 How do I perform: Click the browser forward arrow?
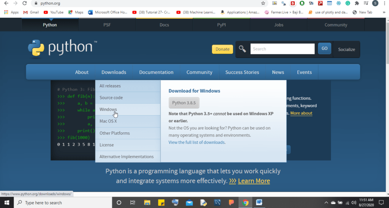(15, 3)
